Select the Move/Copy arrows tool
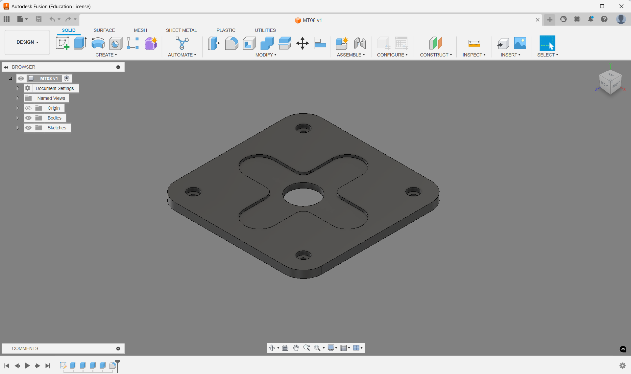The width and height of the screenshot is (631, 374). [302, 43]
